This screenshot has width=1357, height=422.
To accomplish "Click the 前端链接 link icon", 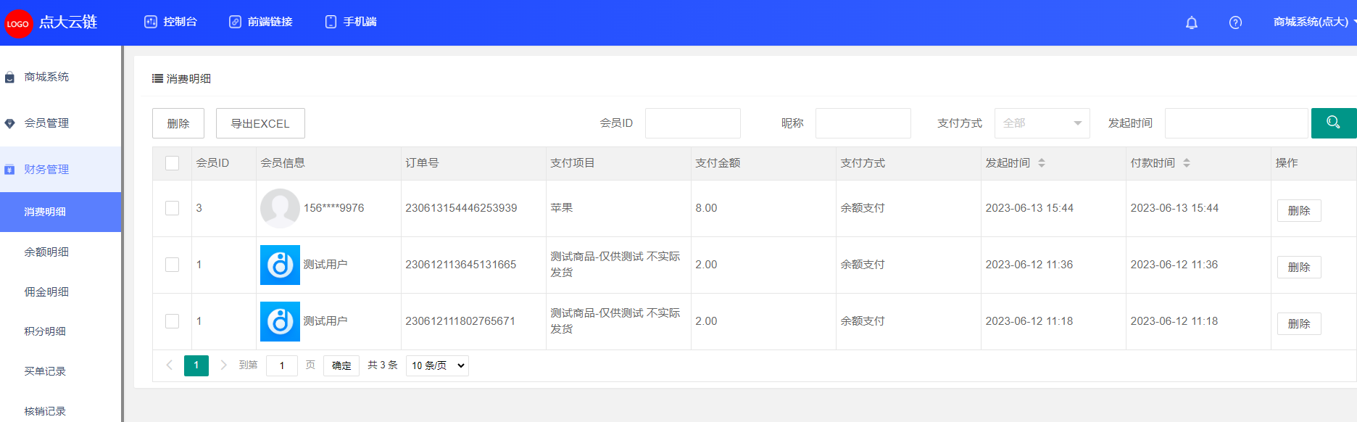I will 235,22.
